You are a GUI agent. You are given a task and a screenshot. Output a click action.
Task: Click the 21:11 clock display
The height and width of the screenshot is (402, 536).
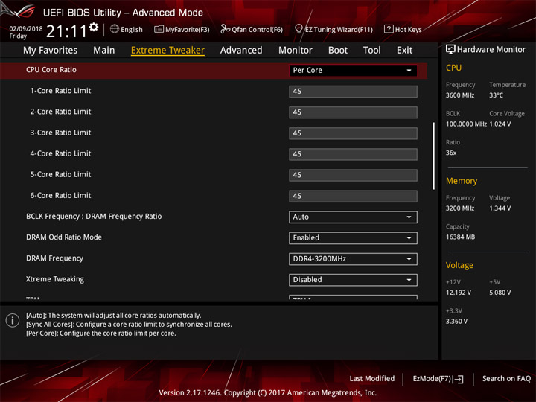67,31
